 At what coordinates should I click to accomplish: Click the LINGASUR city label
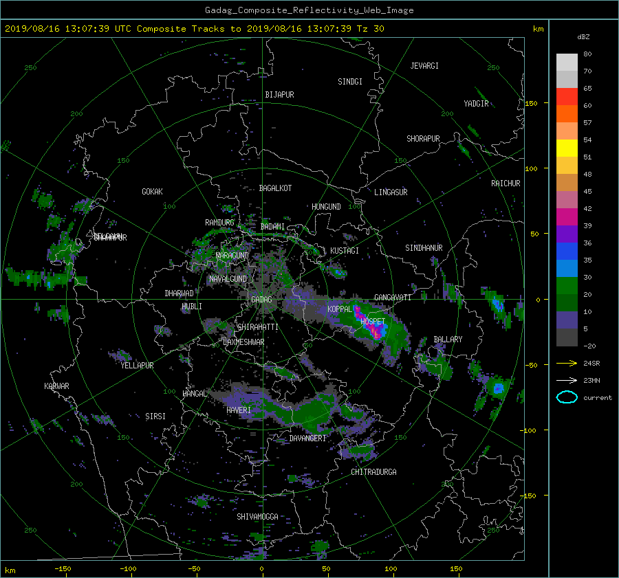(391, 192)
